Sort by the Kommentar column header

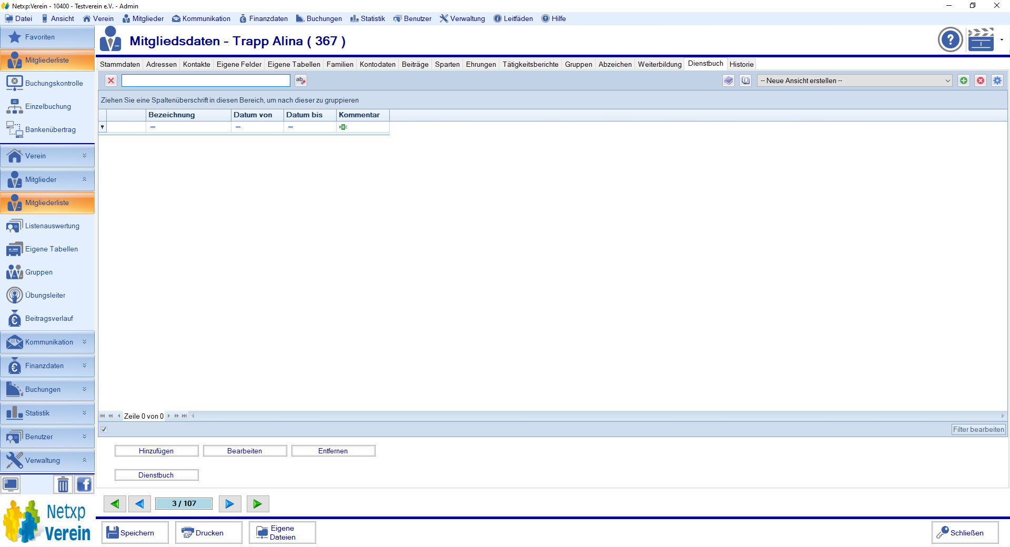point(363,115)
